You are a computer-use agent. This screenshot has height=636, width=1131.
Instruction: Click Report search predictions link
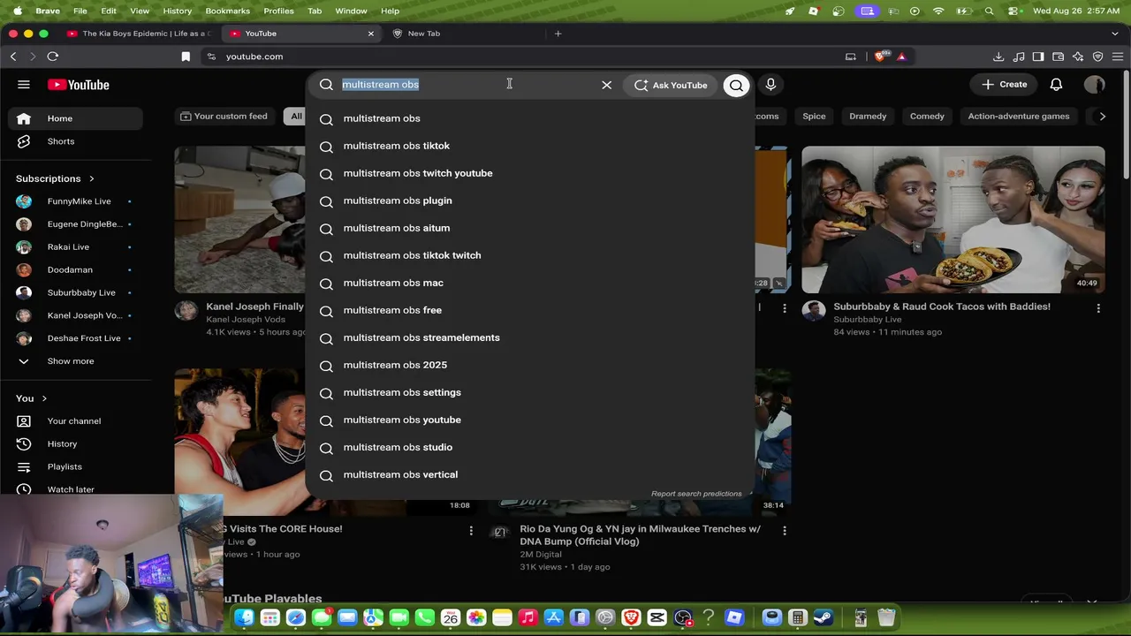pos(696,494)
